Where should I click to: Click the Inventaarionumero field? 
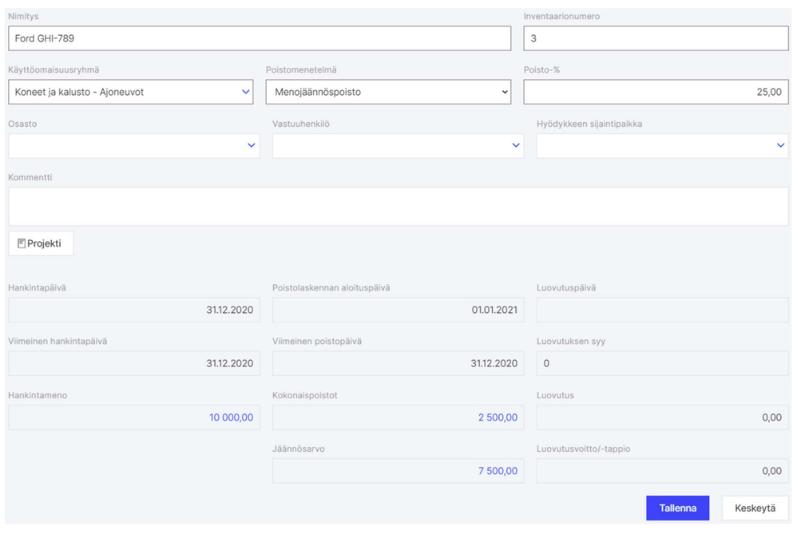coord(656,38)
